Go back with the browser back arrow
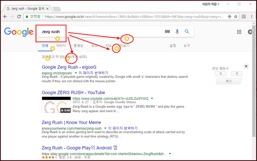This screenshot has height=161, width=257. coord(5,17)
